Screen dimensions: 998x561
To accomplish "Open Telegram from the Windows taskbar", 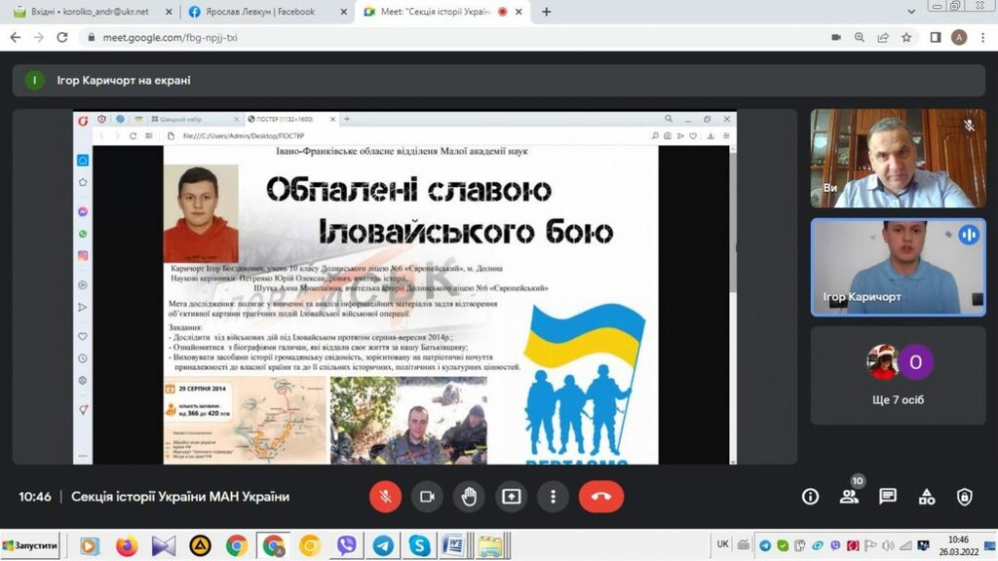I will tap(383, 545).
